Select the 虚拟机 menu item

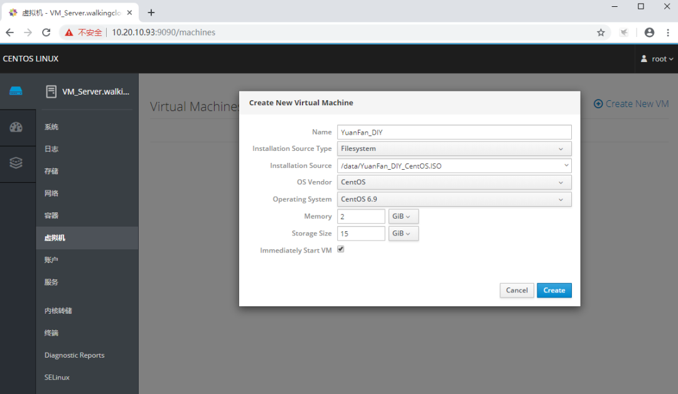pos(87,238)
